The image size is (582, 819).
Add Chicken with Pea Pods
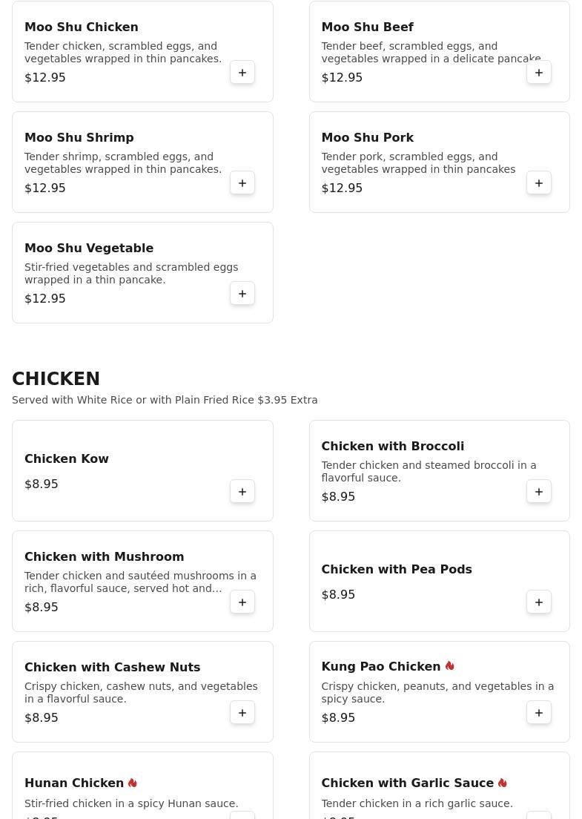point(539,602)
